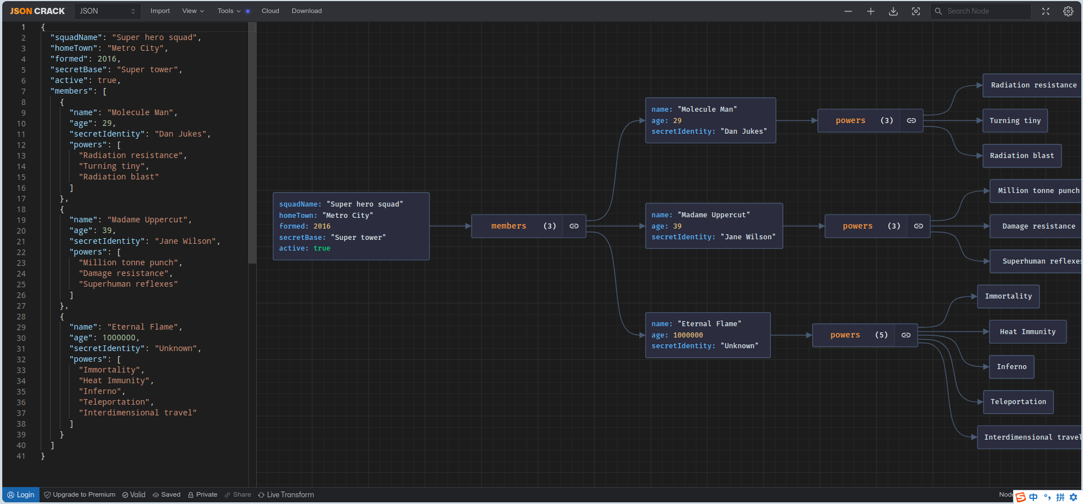Click the Million tonne punch node

coord(1036,191)
